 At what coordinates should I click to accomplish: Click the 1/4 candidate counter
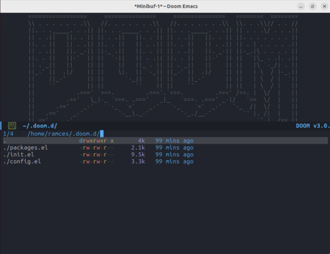coord(7,133)
